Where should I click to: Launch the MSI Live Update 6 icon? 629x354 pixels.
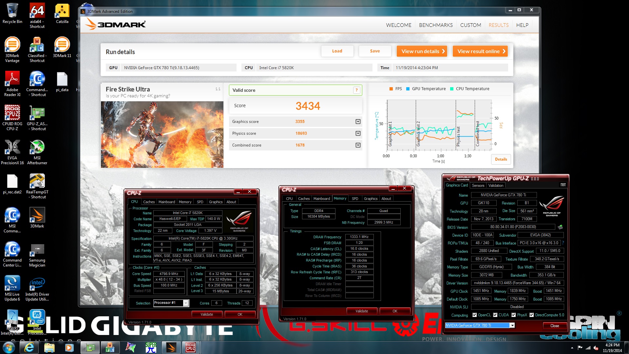click(x=12, y=288)
